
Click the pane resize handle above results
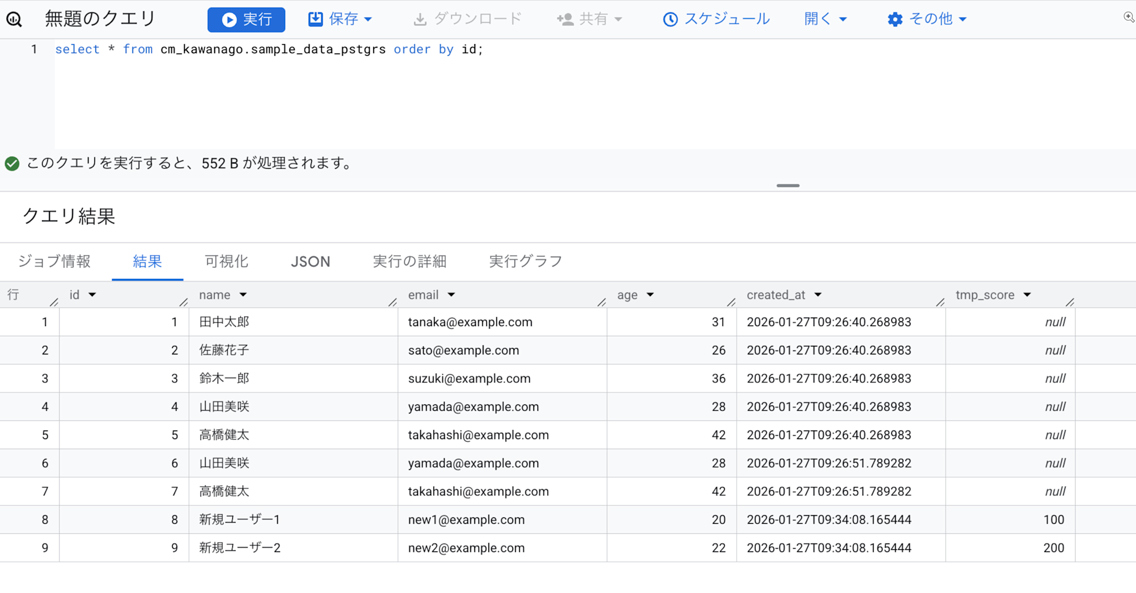click(x=788, y=186)
